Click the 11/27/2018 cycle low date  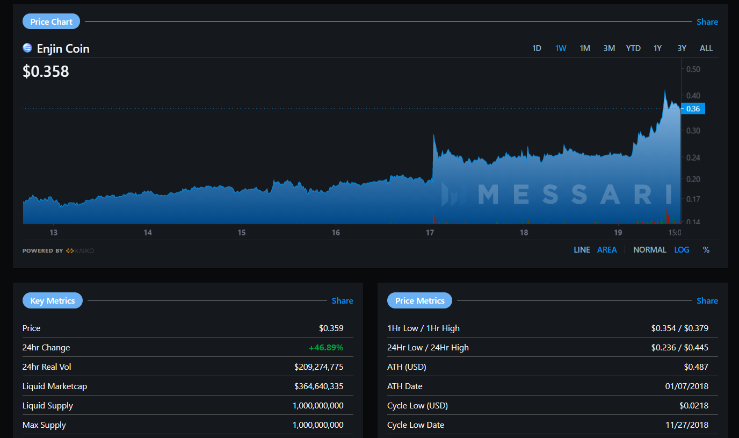(x=687, y=425)
